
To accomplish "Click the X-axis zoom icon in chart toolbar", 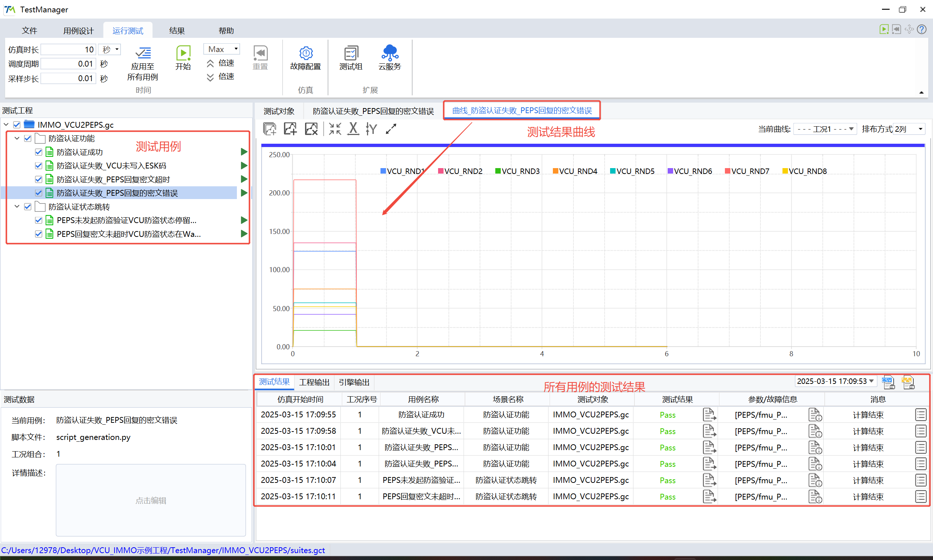I will coord(353,129).
